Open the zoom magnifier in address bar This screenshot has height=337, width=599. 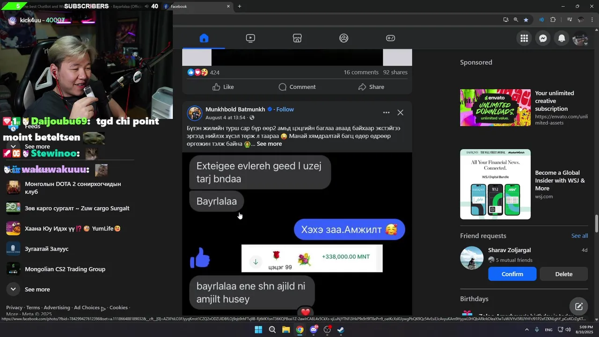[x=516, y=20]
